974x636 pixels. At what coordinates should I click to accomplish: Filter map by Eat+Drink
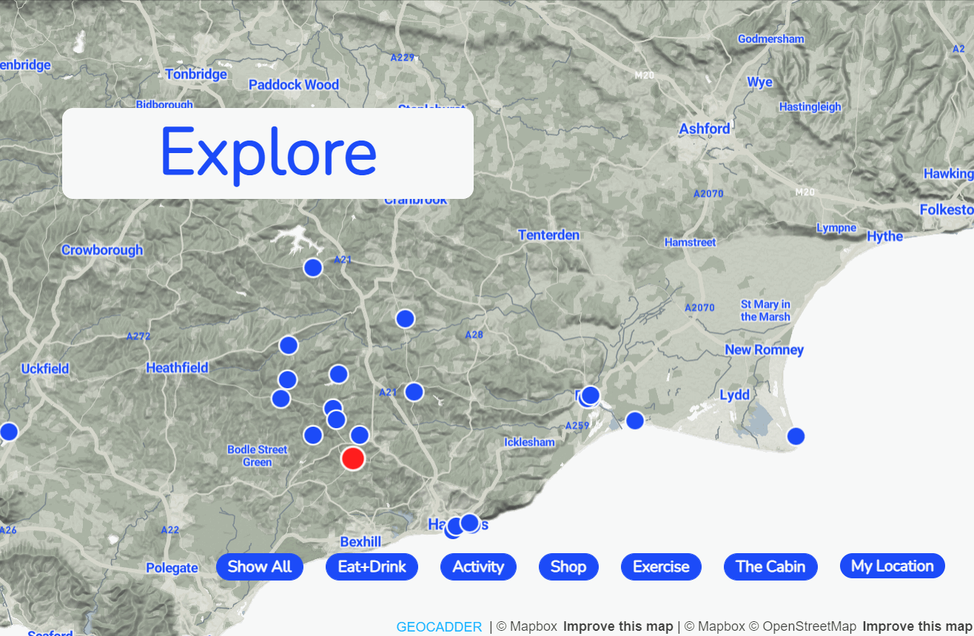[372, 567]
